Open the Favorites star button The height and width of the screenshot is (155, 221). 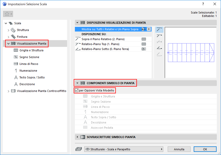tap(8, 14)
